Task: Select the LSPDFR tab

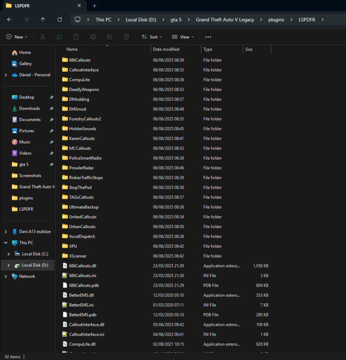Action: point(44,5)
